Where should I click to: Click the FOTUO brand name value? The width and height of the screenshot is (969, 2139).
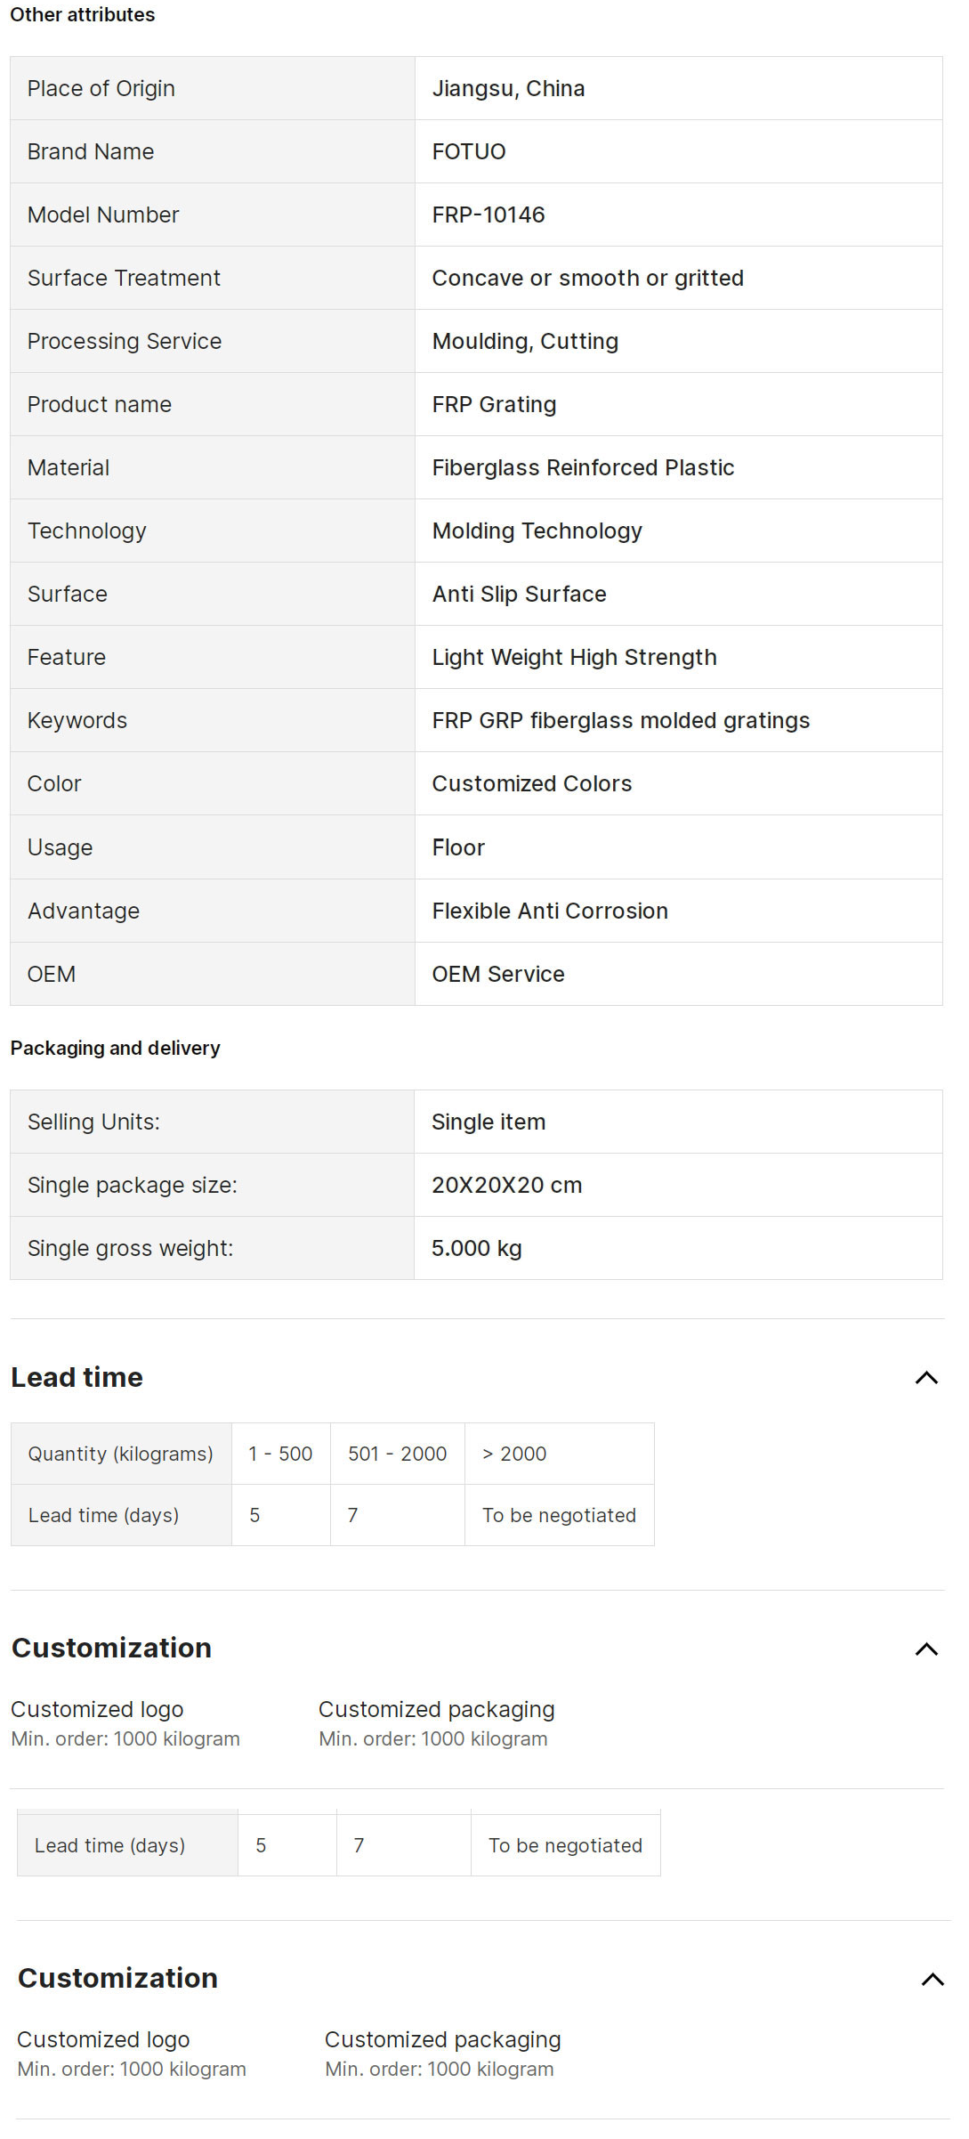click(x=469, y=152)
